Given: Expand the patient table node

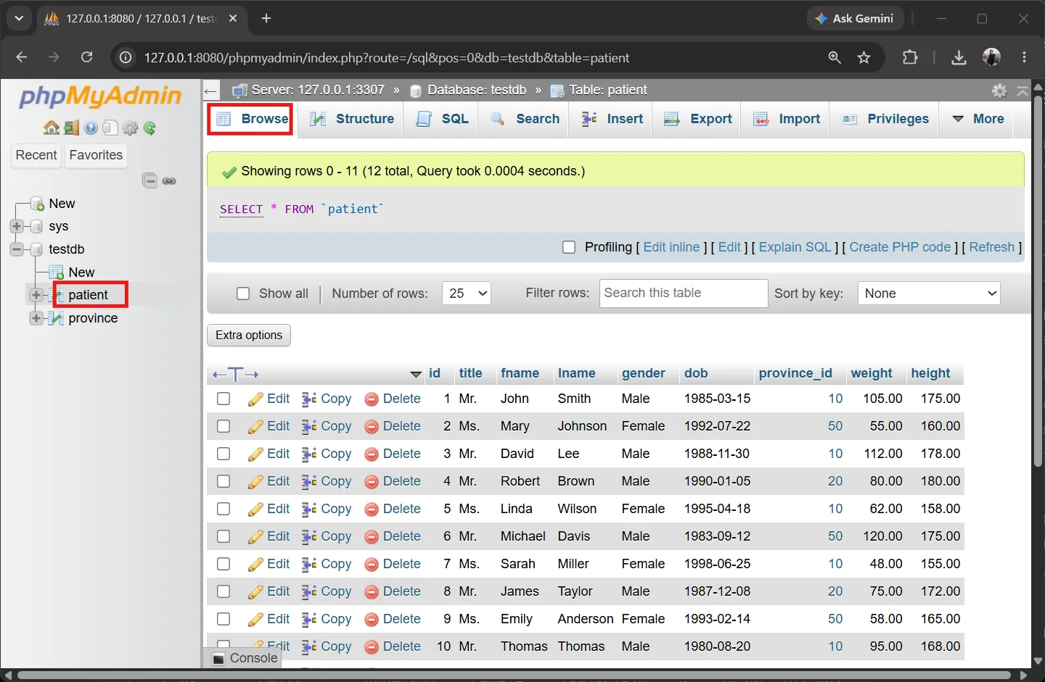Looking at the screenshot, I should [x=36, y=295].
